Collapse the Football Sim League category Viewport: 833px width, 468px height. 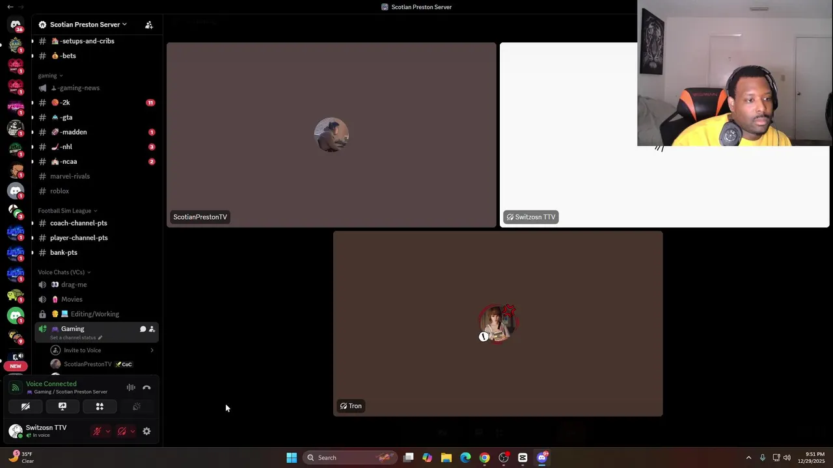point(67,211)
